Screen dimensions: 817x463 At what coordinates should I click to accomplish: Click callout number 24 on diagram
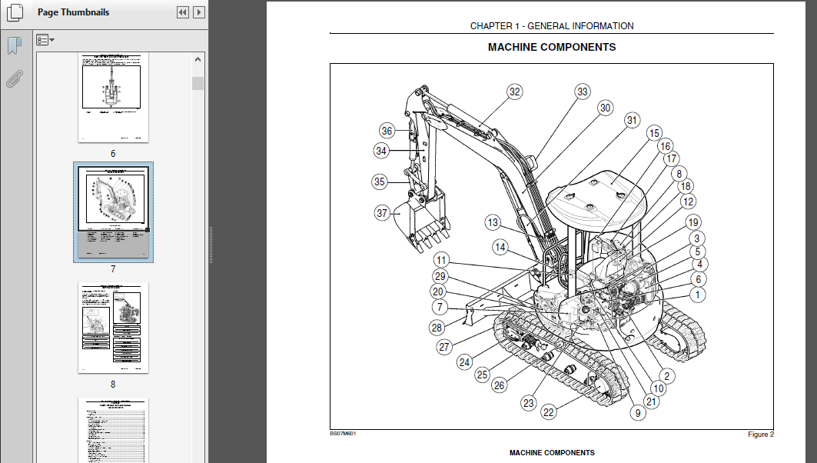[x=464, y=362]
